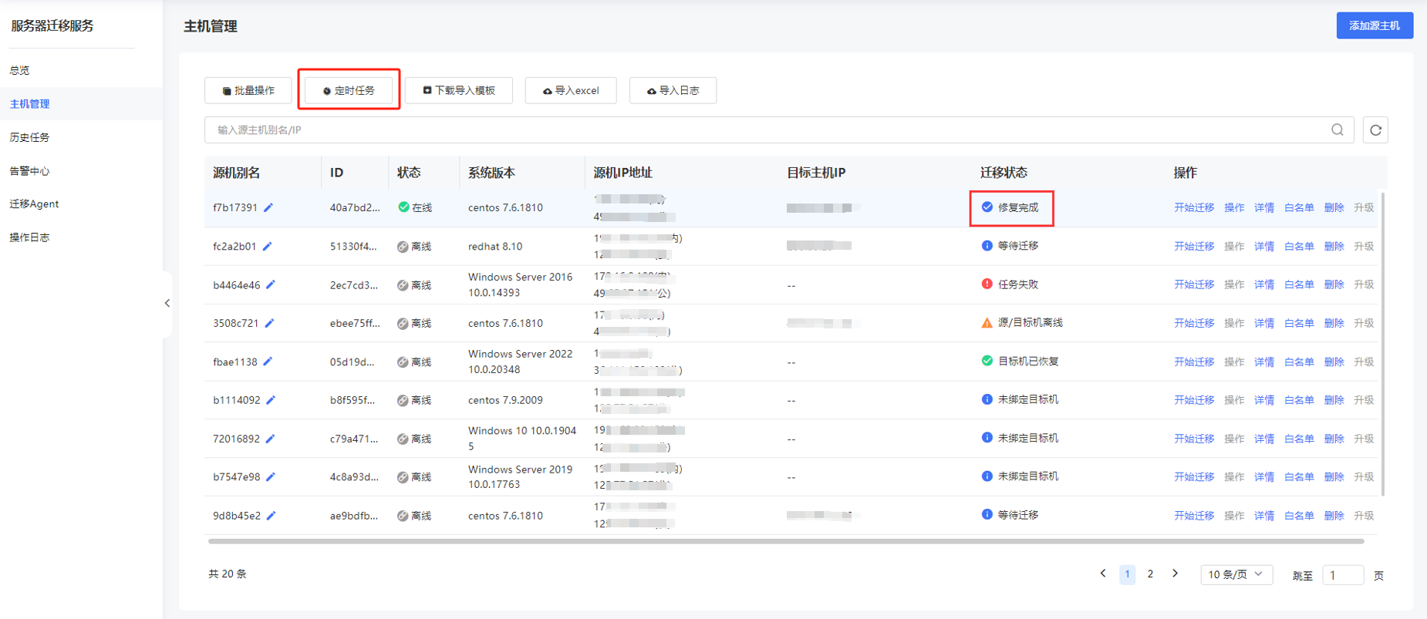Click 开始迁移 for host 9d8b45e2
Screen dimensions: 1427x619
(1194, 516)
